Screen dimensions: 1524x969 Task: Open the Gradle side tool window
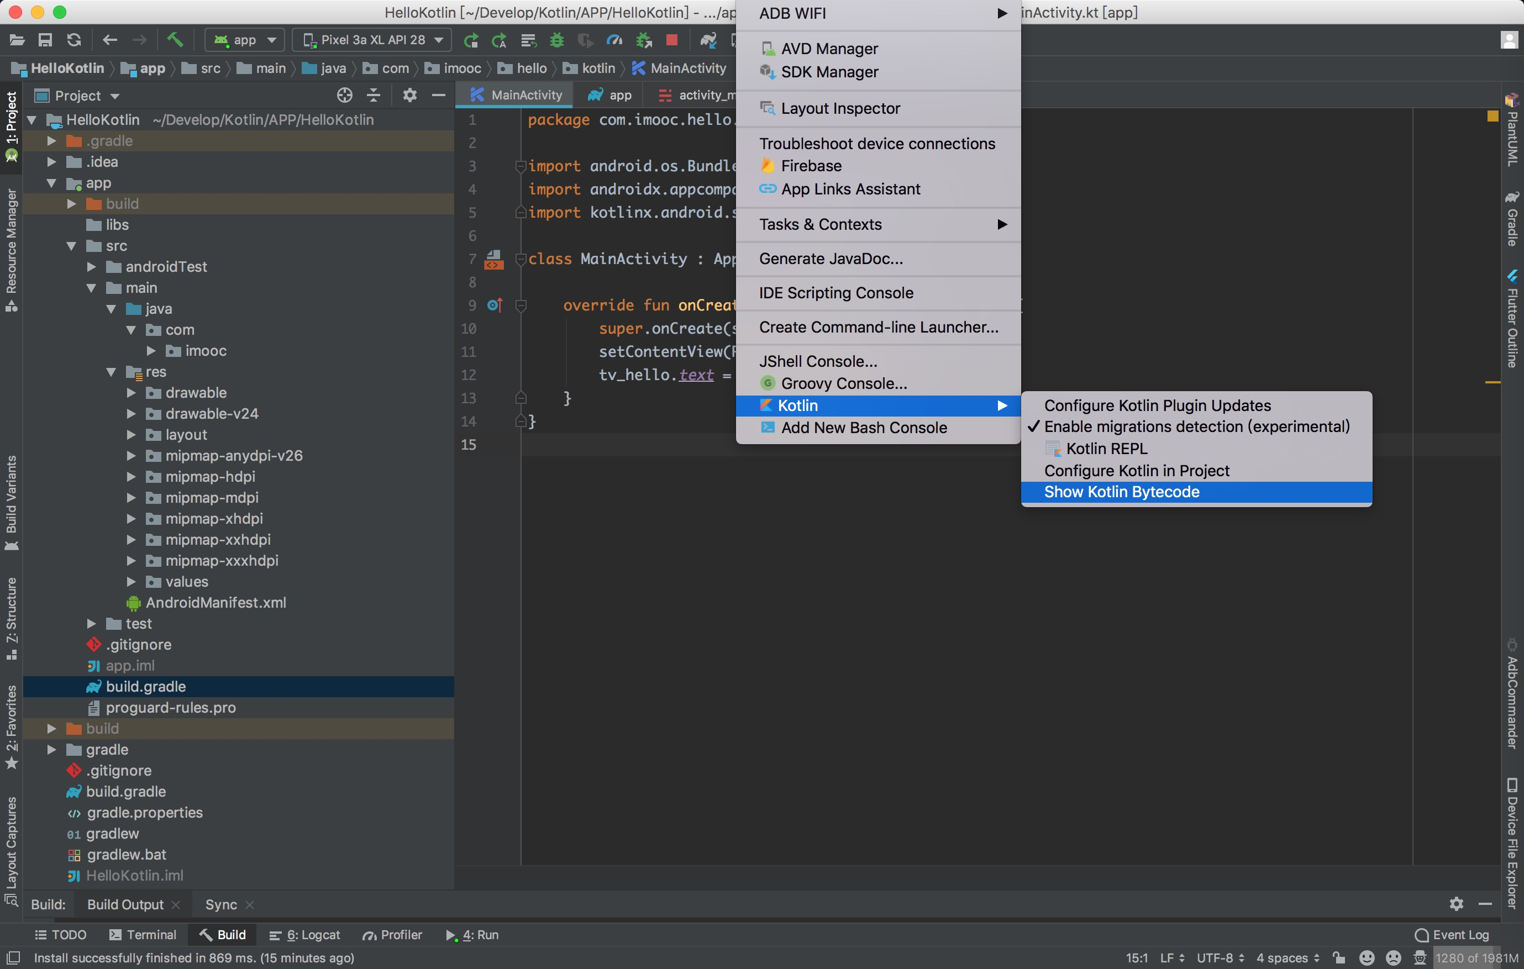[x=1511, y=220]
